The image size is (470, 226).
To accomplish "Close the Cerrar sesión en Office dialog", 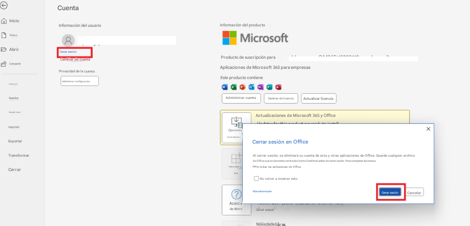I will click(x=428, y=129).
